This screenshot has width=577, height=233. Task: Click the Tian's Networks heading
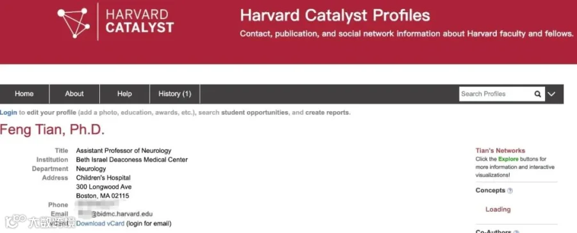[x=500, y=150]
